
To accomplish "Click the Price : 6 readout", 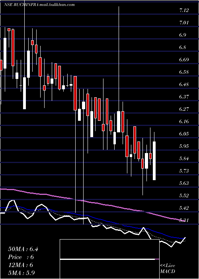I will (x=21, y=257).
